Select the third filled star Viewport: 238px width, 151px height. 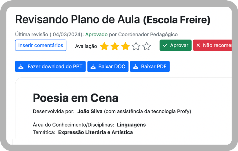125,46
